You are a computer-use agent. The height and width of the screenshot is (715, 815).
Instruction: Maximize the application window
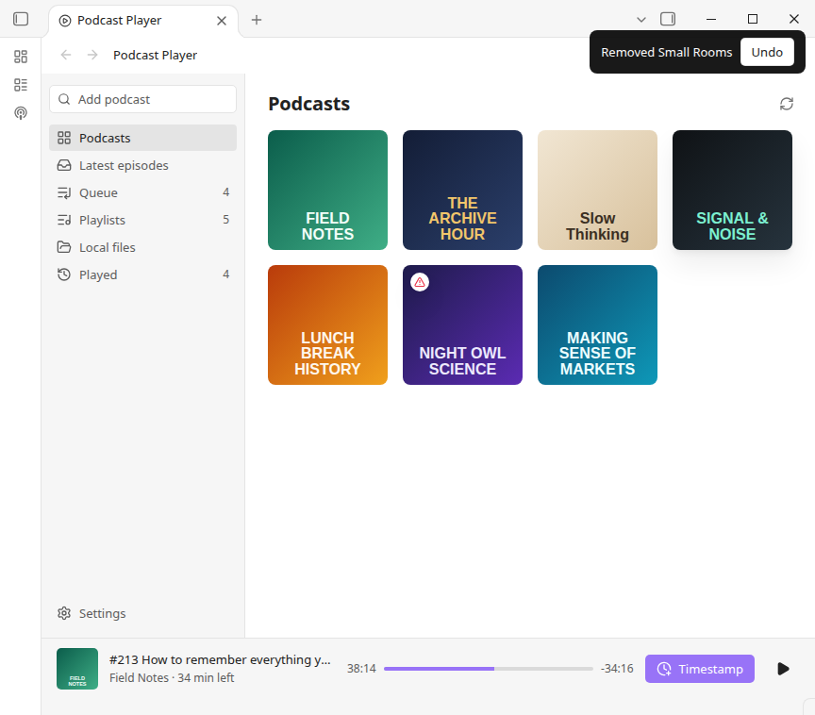[x=753, y=19]
